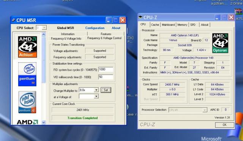Switch to CPU tab in CPU-Z
This screenshot has height=141, width=243.
point(143,24)
